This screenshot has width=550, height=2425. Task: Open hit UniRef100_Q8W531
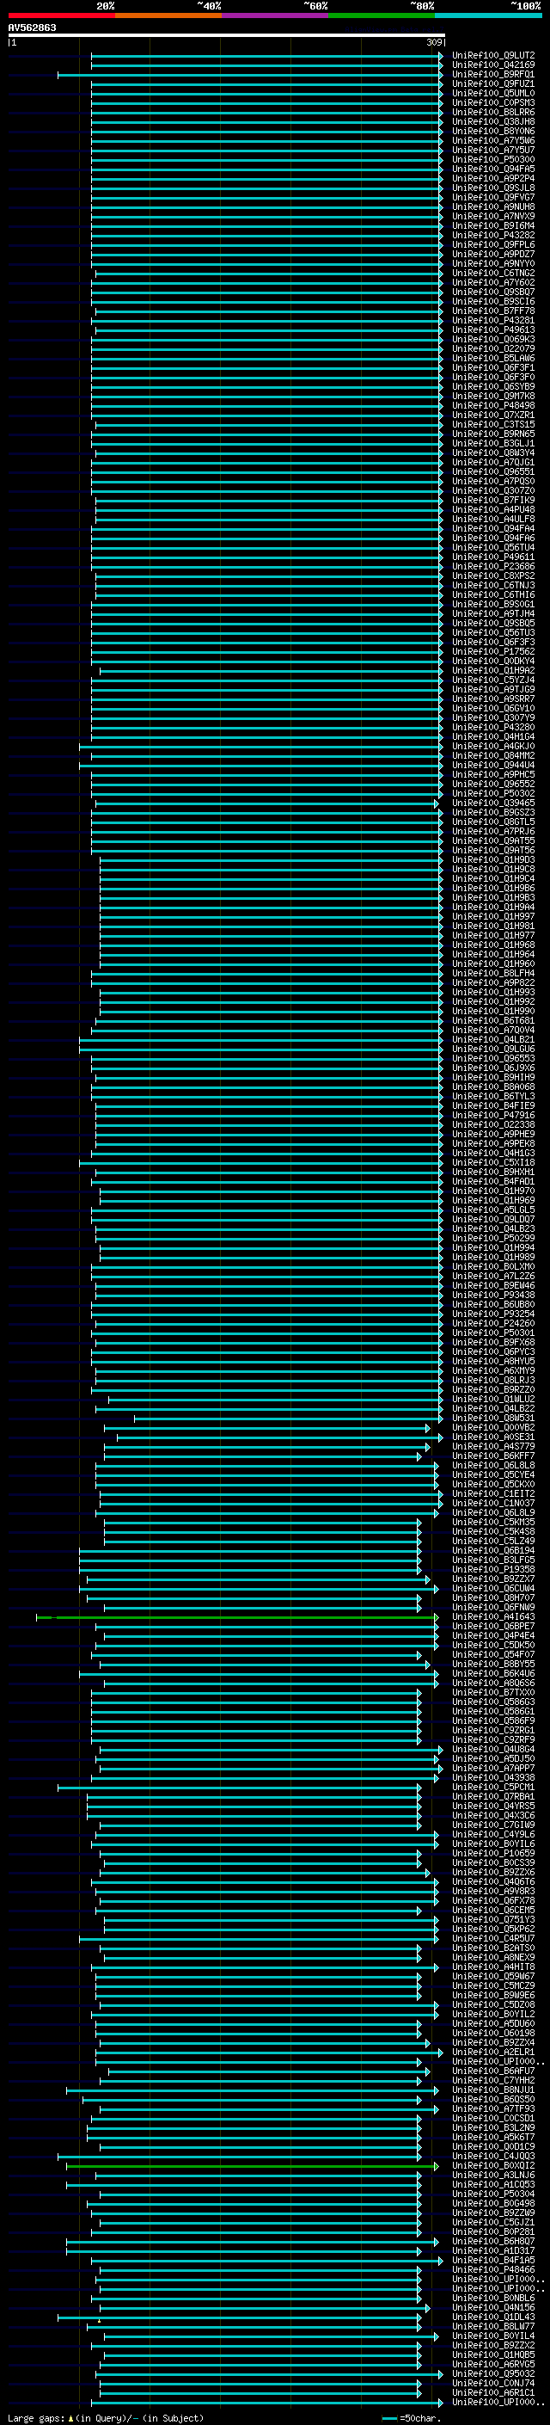(492, 1418)
